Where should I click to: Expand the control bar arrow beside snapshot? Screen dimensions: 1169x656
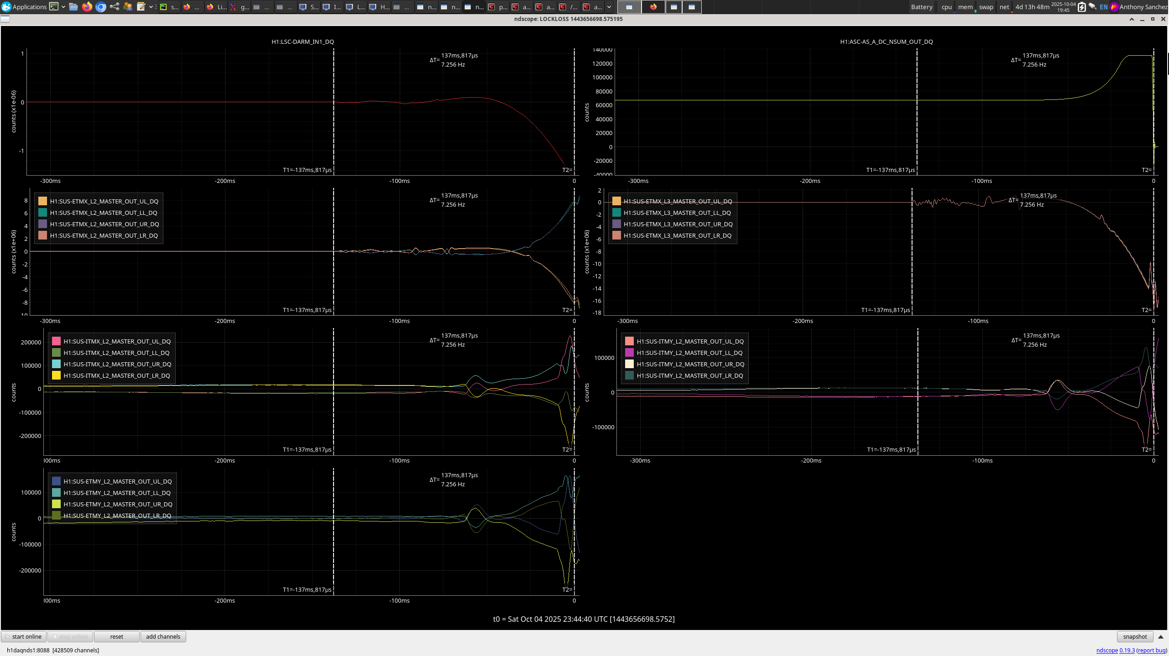[x=1161, y=637]
